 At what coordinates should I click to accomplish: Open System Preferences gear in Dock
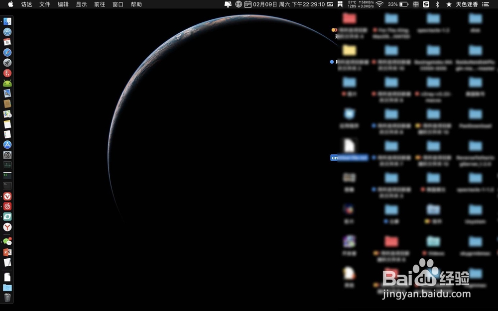coord(7,155)
